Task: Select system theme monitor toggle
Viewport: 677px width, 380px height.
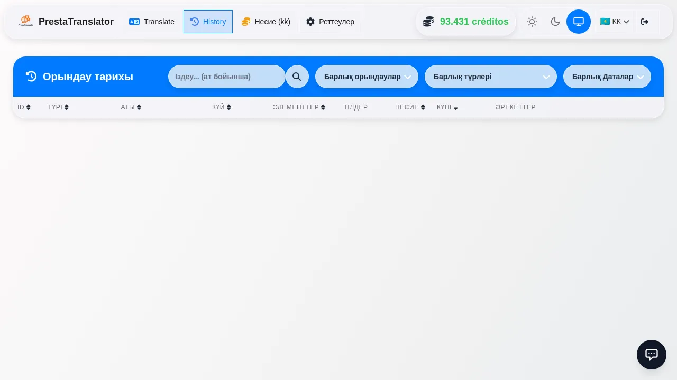Action: coord(578,22)
